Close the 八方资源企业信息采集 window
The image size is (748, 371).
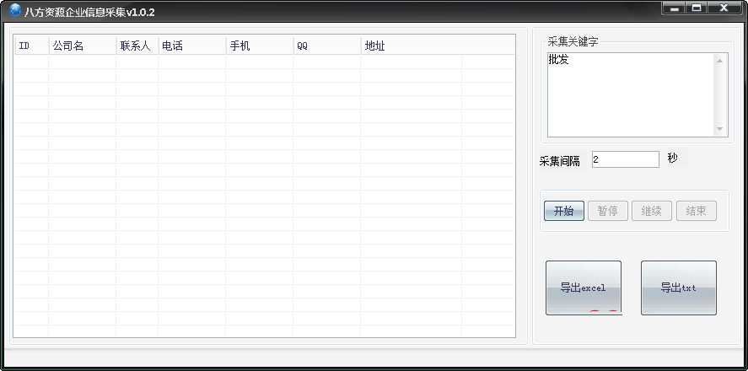[x=724, y=8]
